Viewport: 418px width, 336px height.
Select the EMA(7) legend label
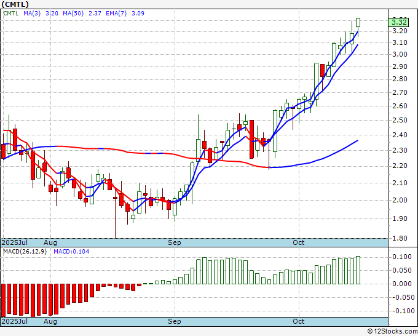click(x=116, y=13)
